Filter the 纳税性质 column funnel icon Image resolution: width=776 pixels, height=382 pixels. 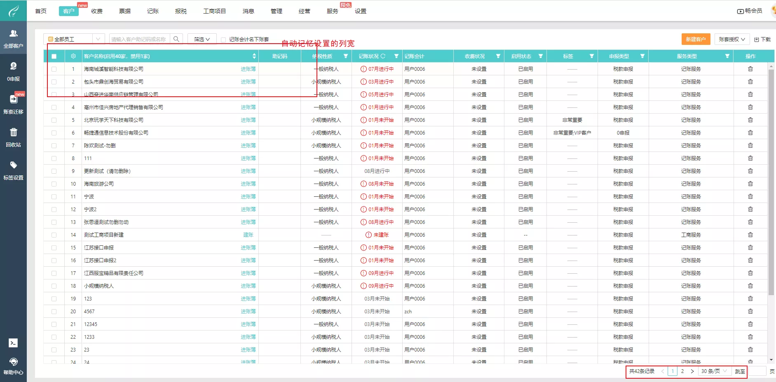(x=346, y=56)
